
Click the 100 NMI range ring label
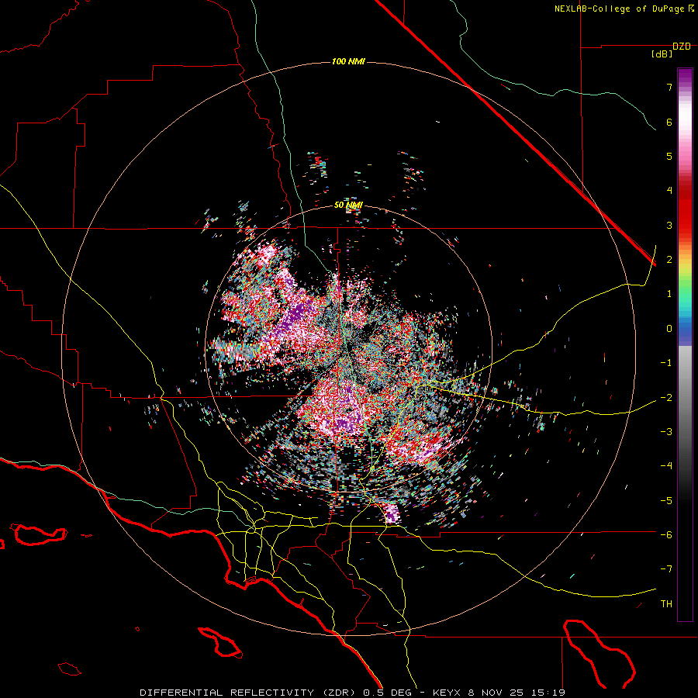(348, 61)
